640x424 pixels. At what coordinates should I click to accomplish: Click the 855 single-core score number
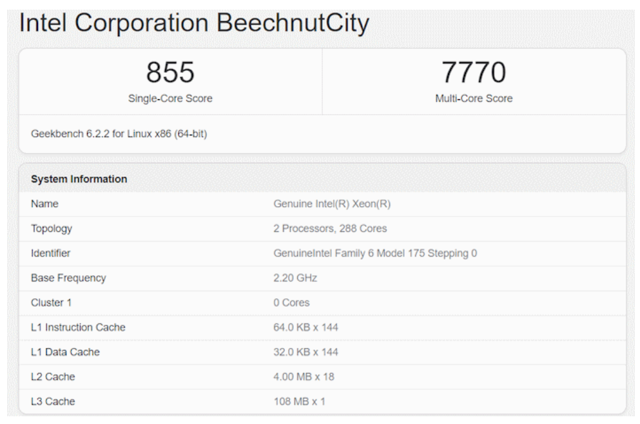click(170, 72)
